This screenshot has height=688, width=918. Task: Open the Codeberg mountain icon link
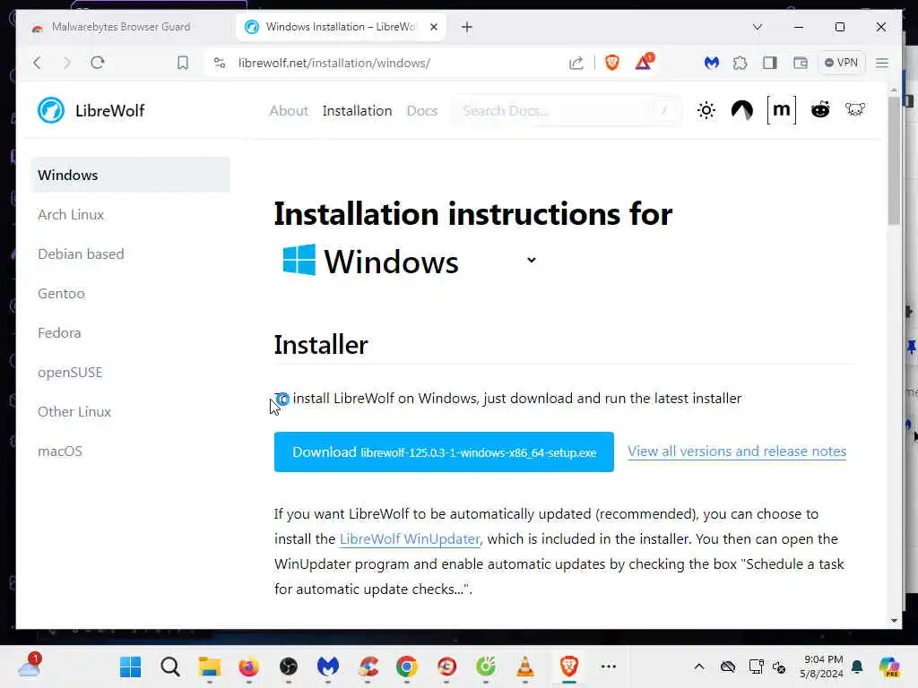tap(741, 110)
